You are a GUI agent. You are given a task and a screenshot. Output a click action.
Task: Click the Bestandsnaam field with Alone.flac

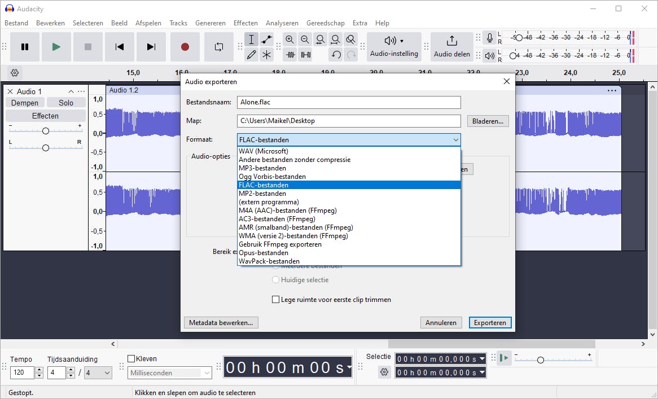(349, 102)
